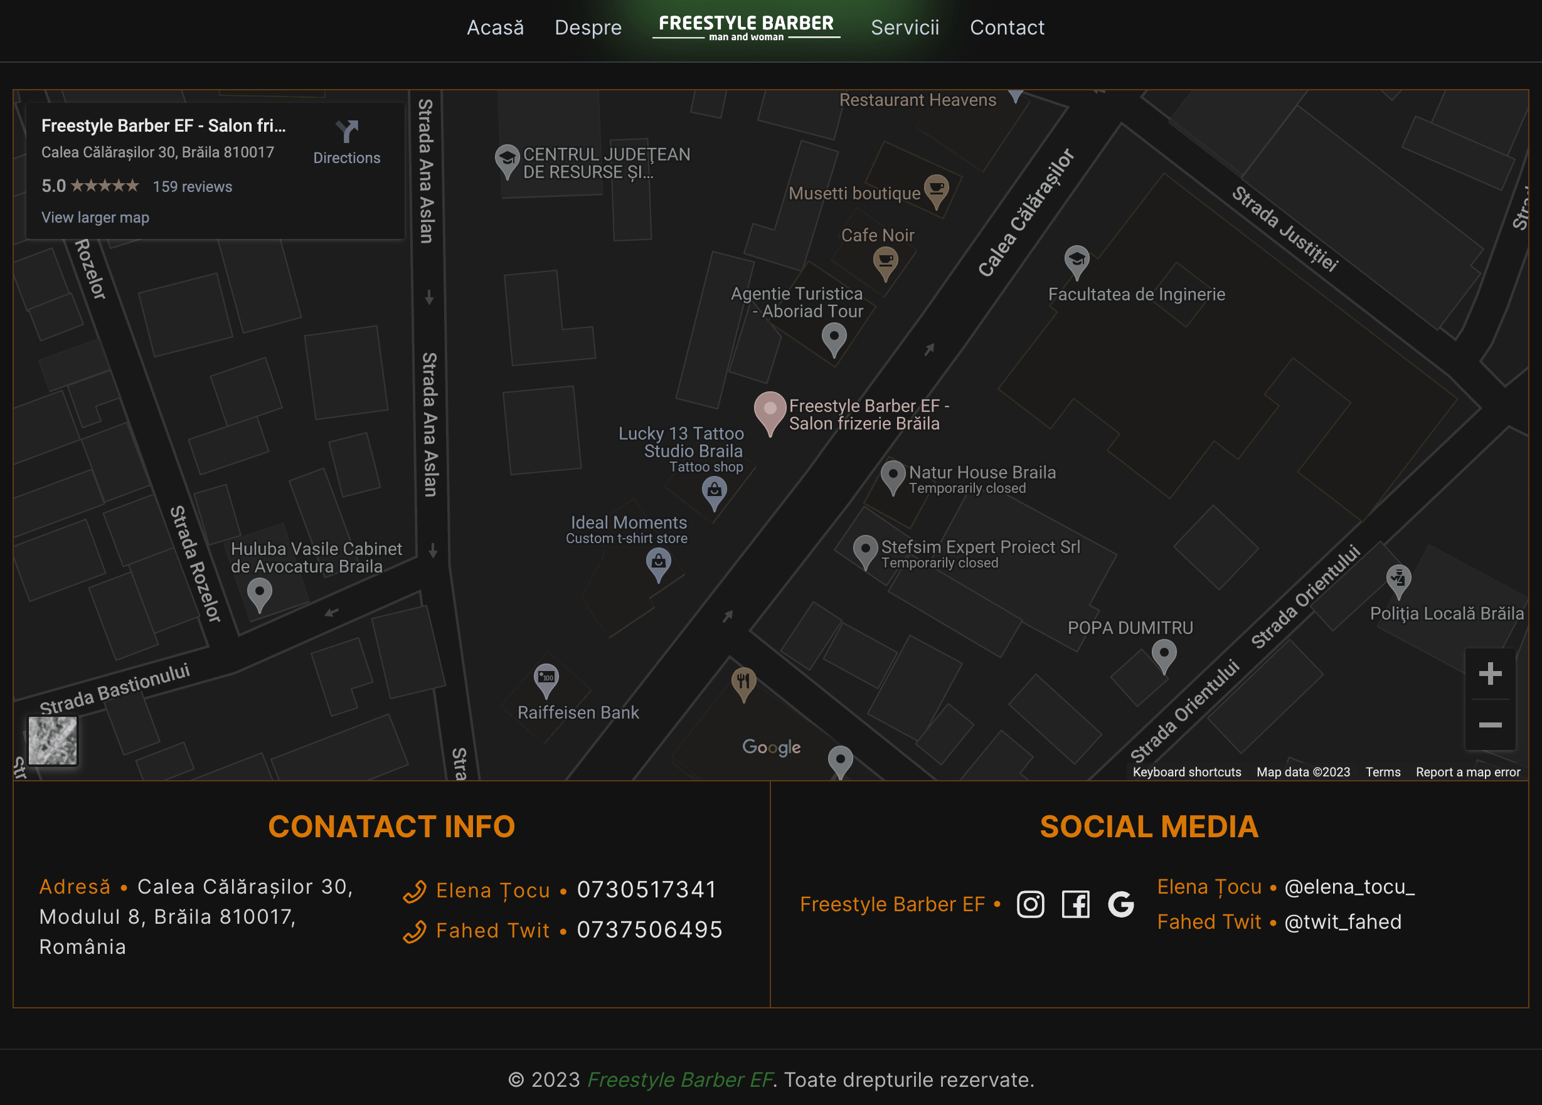
Task: Click Report a map error
Action: pyautogui.click(x=1467, y=772)
